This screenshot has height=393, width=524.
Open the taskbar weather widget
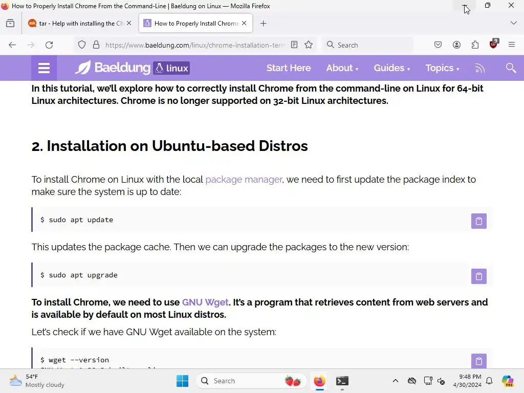point(37,381)
